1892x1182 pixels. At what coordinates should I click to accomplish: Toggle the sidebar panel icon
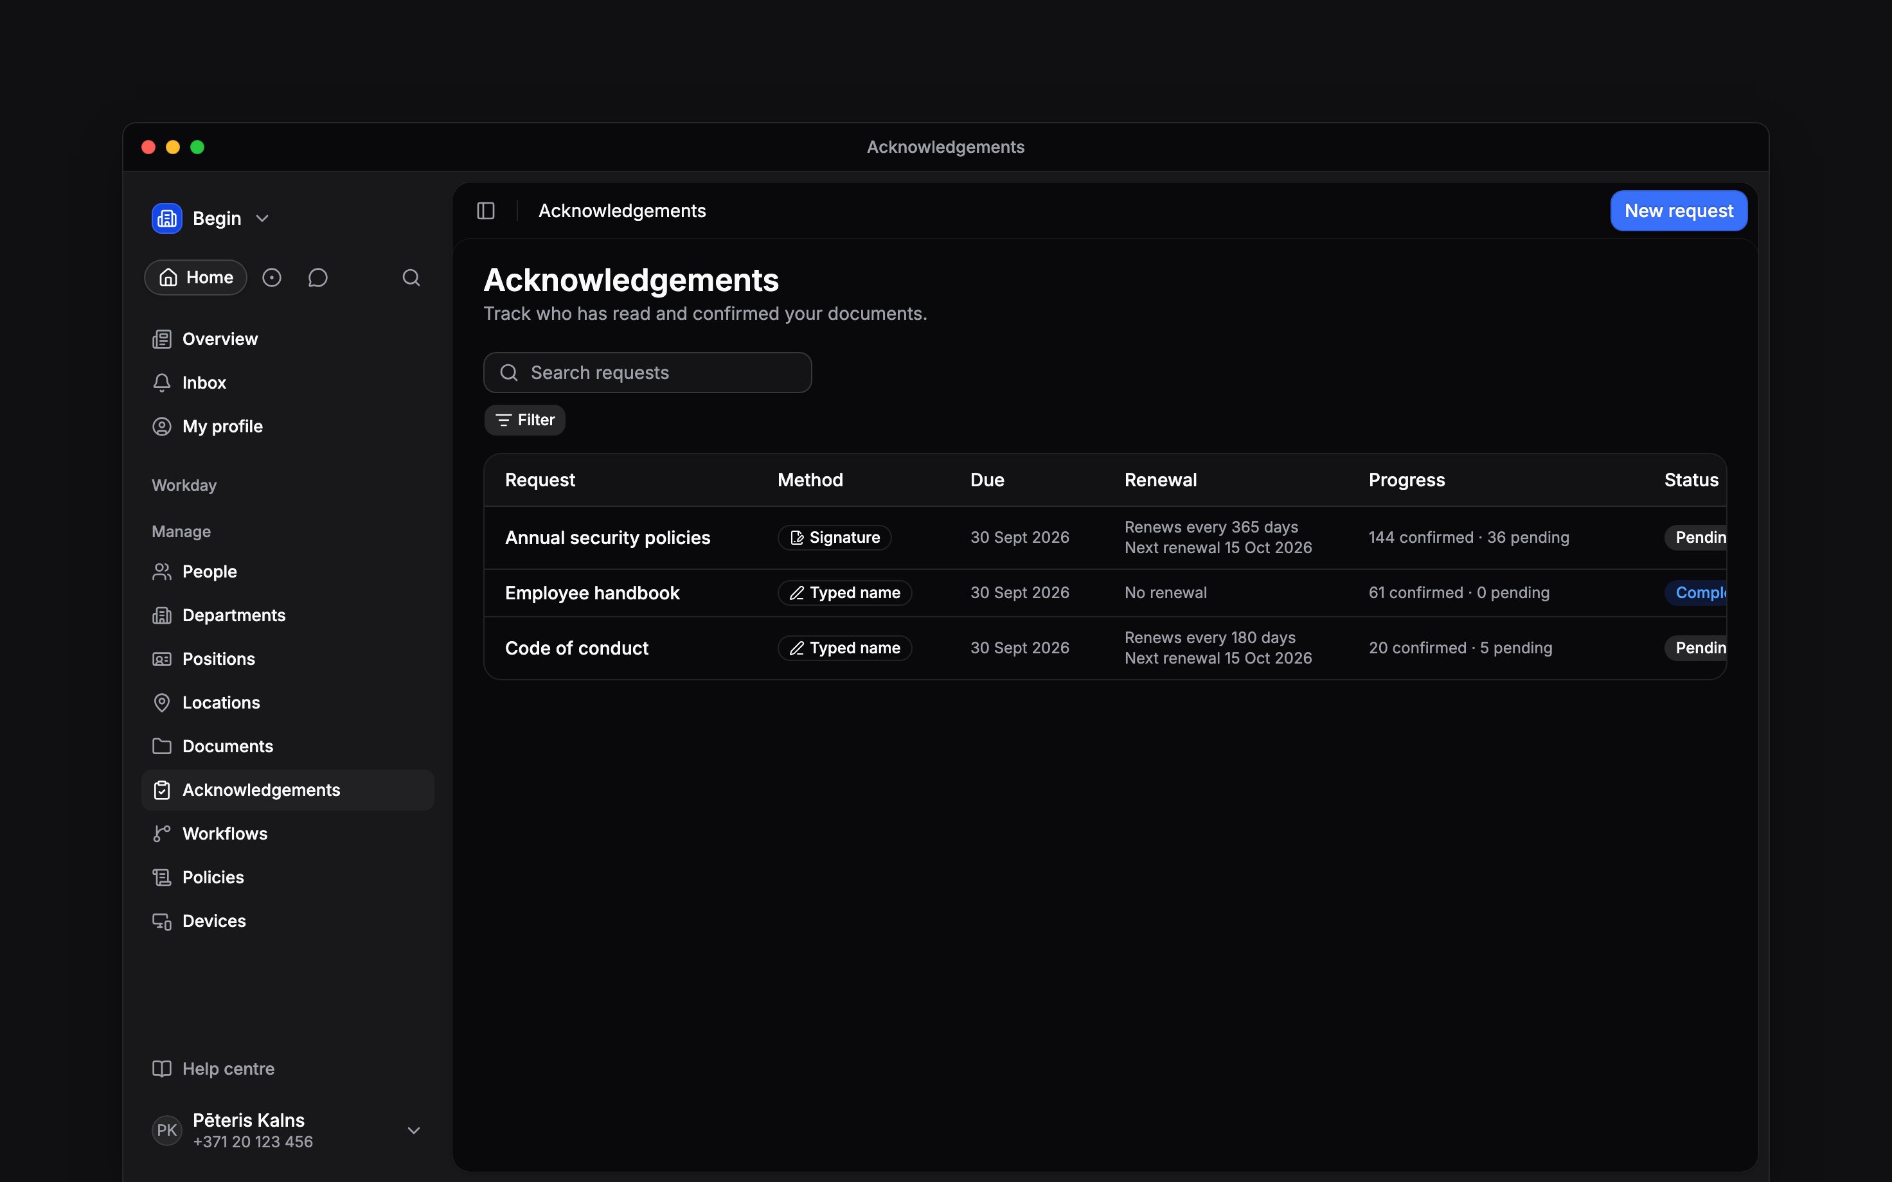coord(485,210)
